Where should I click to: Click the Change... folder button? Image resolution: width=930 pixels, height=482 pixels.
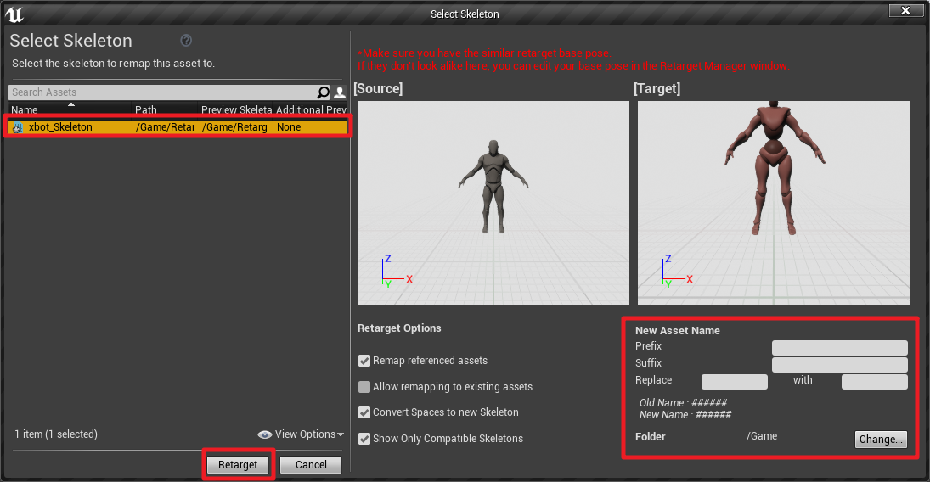coord(881,440)
